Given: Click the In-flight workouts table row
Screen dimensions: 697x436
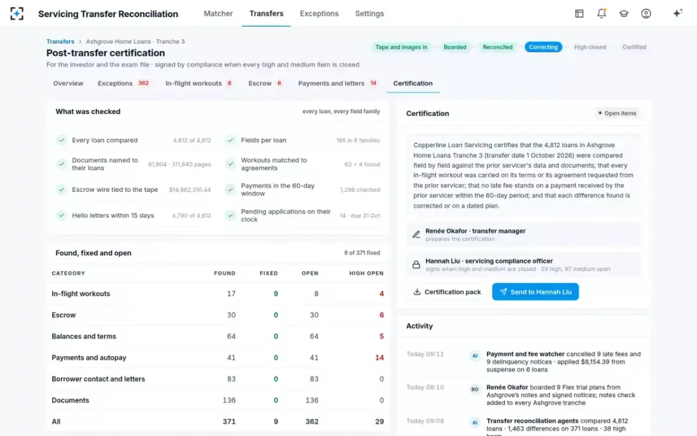Looking at the screenshot, I should pyautogui.click(x=218, y=294).
